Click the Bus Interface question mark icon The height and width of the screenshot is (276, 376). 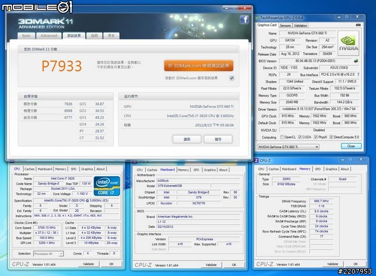point(358,75)
